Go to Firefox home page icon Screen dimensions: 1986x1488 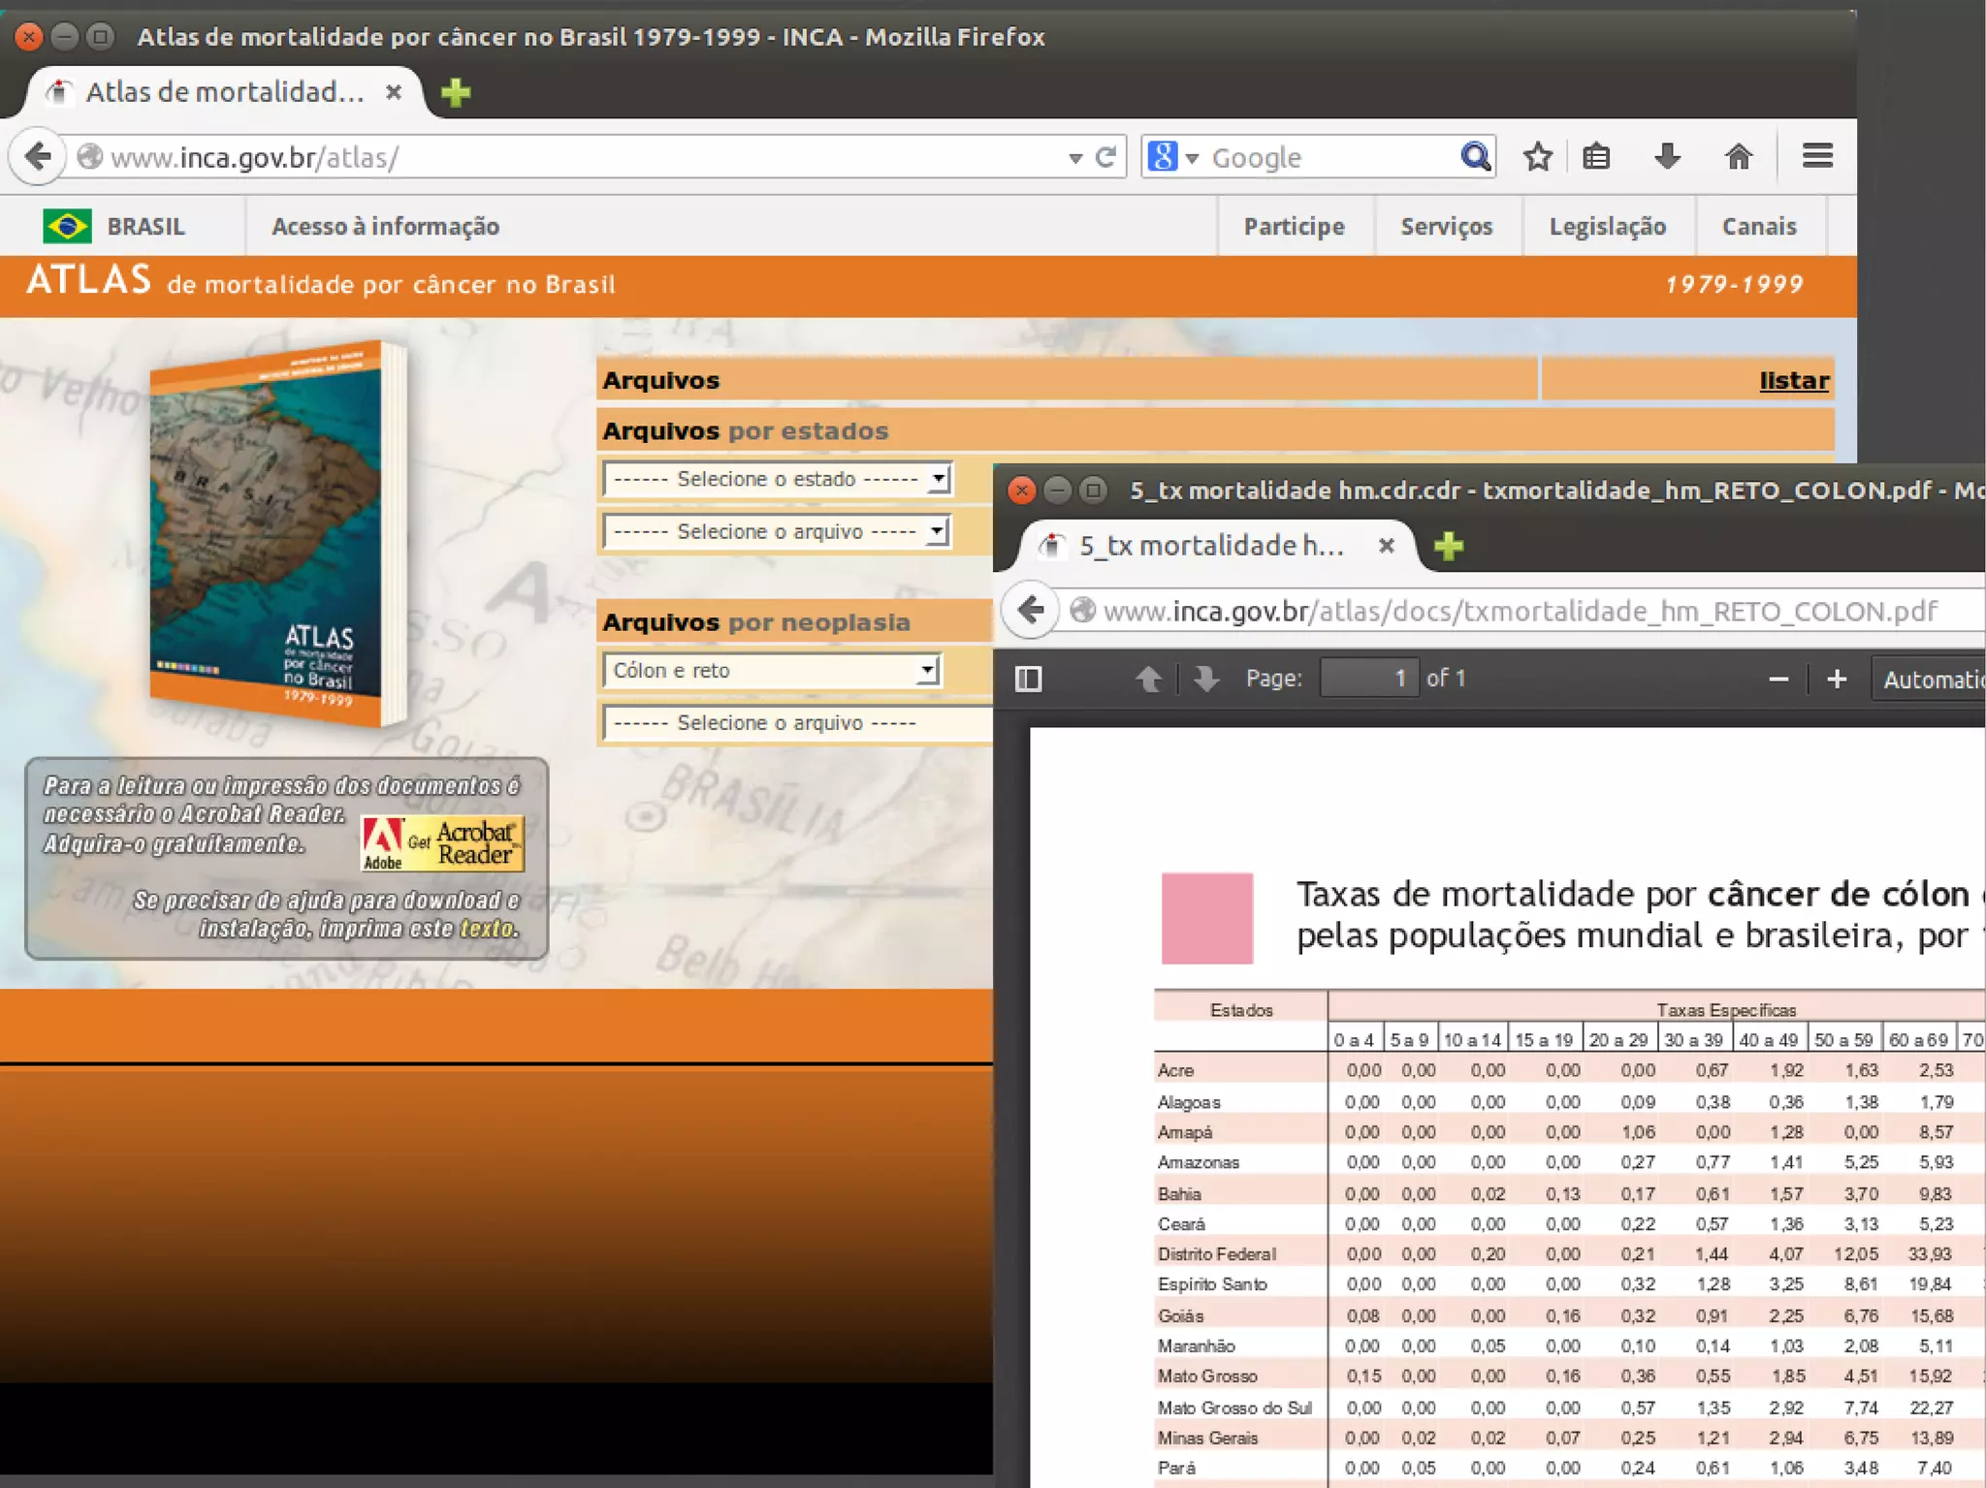click(x=1738, y=156)
